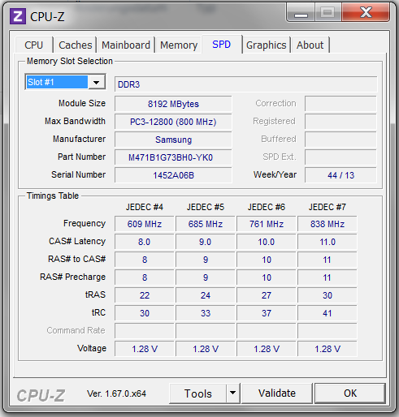Click the 9.0 CAS# Latency value
Image resolution: width=399 pixels, height=417 pixels.
(x=206, y=242)
